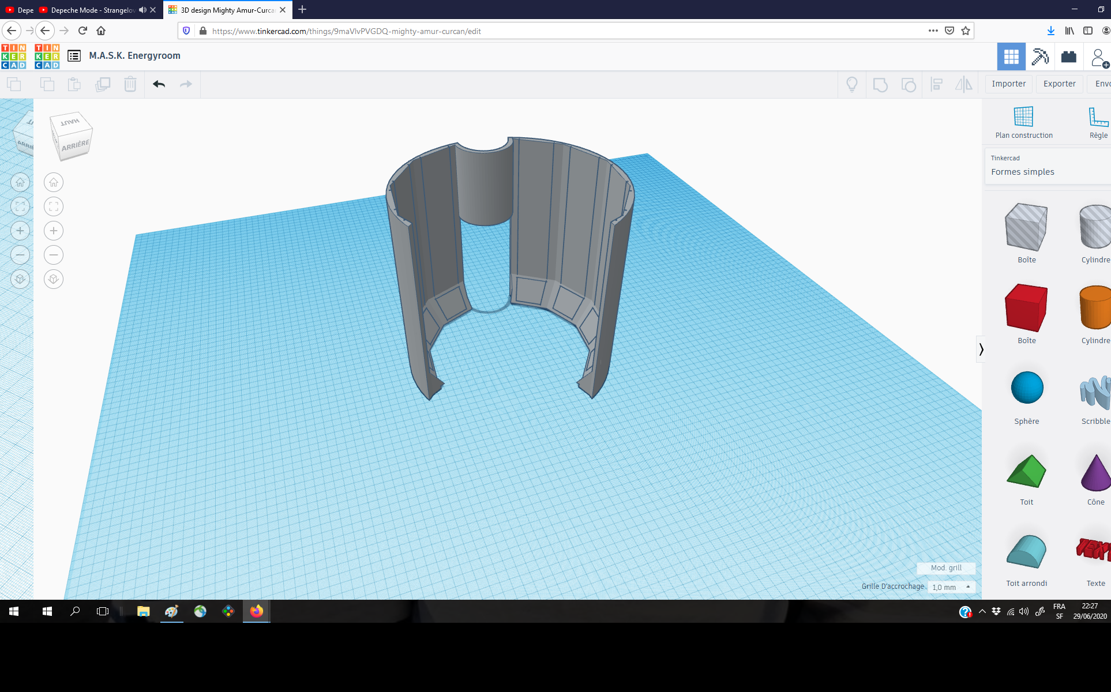Select the Règle ruler tool

pyautogui.click(x=1098, y=122)
